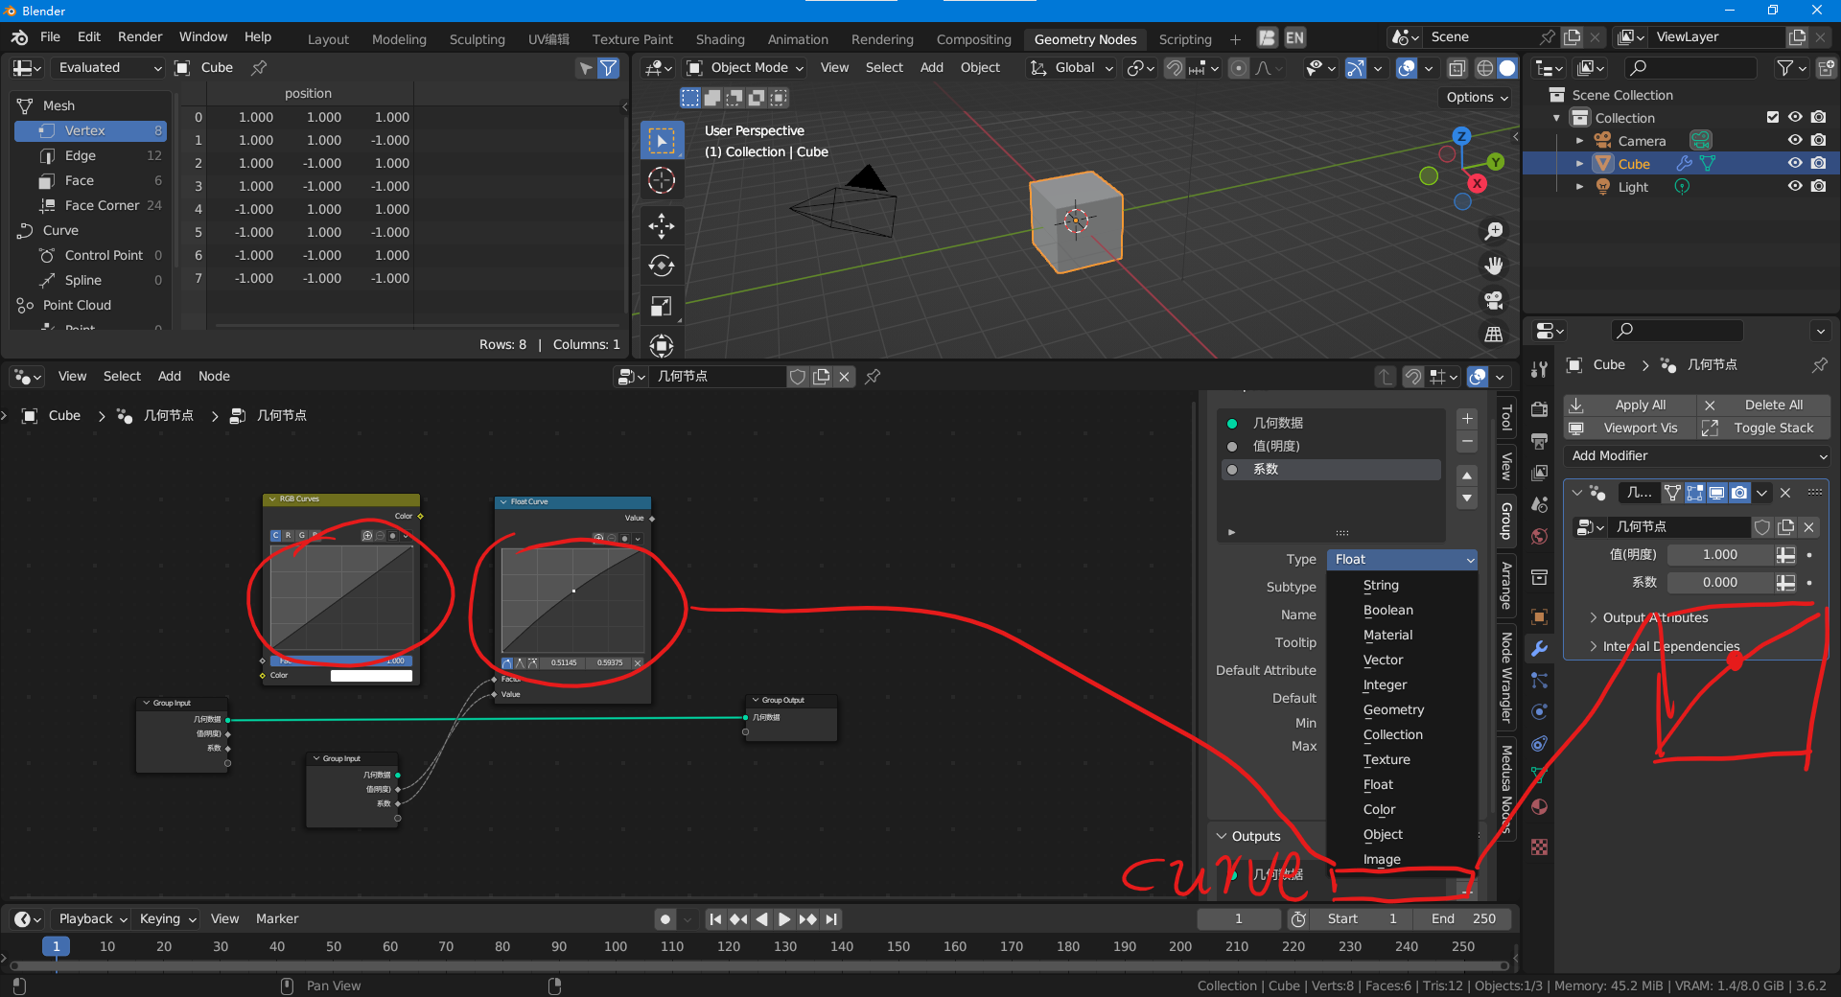Activate the Rotate tool in viewport
Viewport: 1841px width, 997px height.
[662, 266]
